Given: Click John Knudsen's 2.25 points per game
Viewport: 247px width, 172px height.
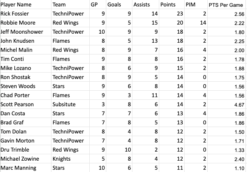Looking at the screenshot, I should tap(227, 41).
